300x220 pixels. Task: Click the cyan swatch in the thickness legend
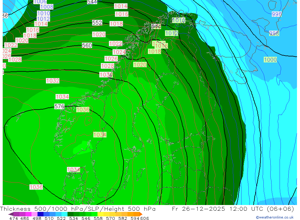pos(64,214)
